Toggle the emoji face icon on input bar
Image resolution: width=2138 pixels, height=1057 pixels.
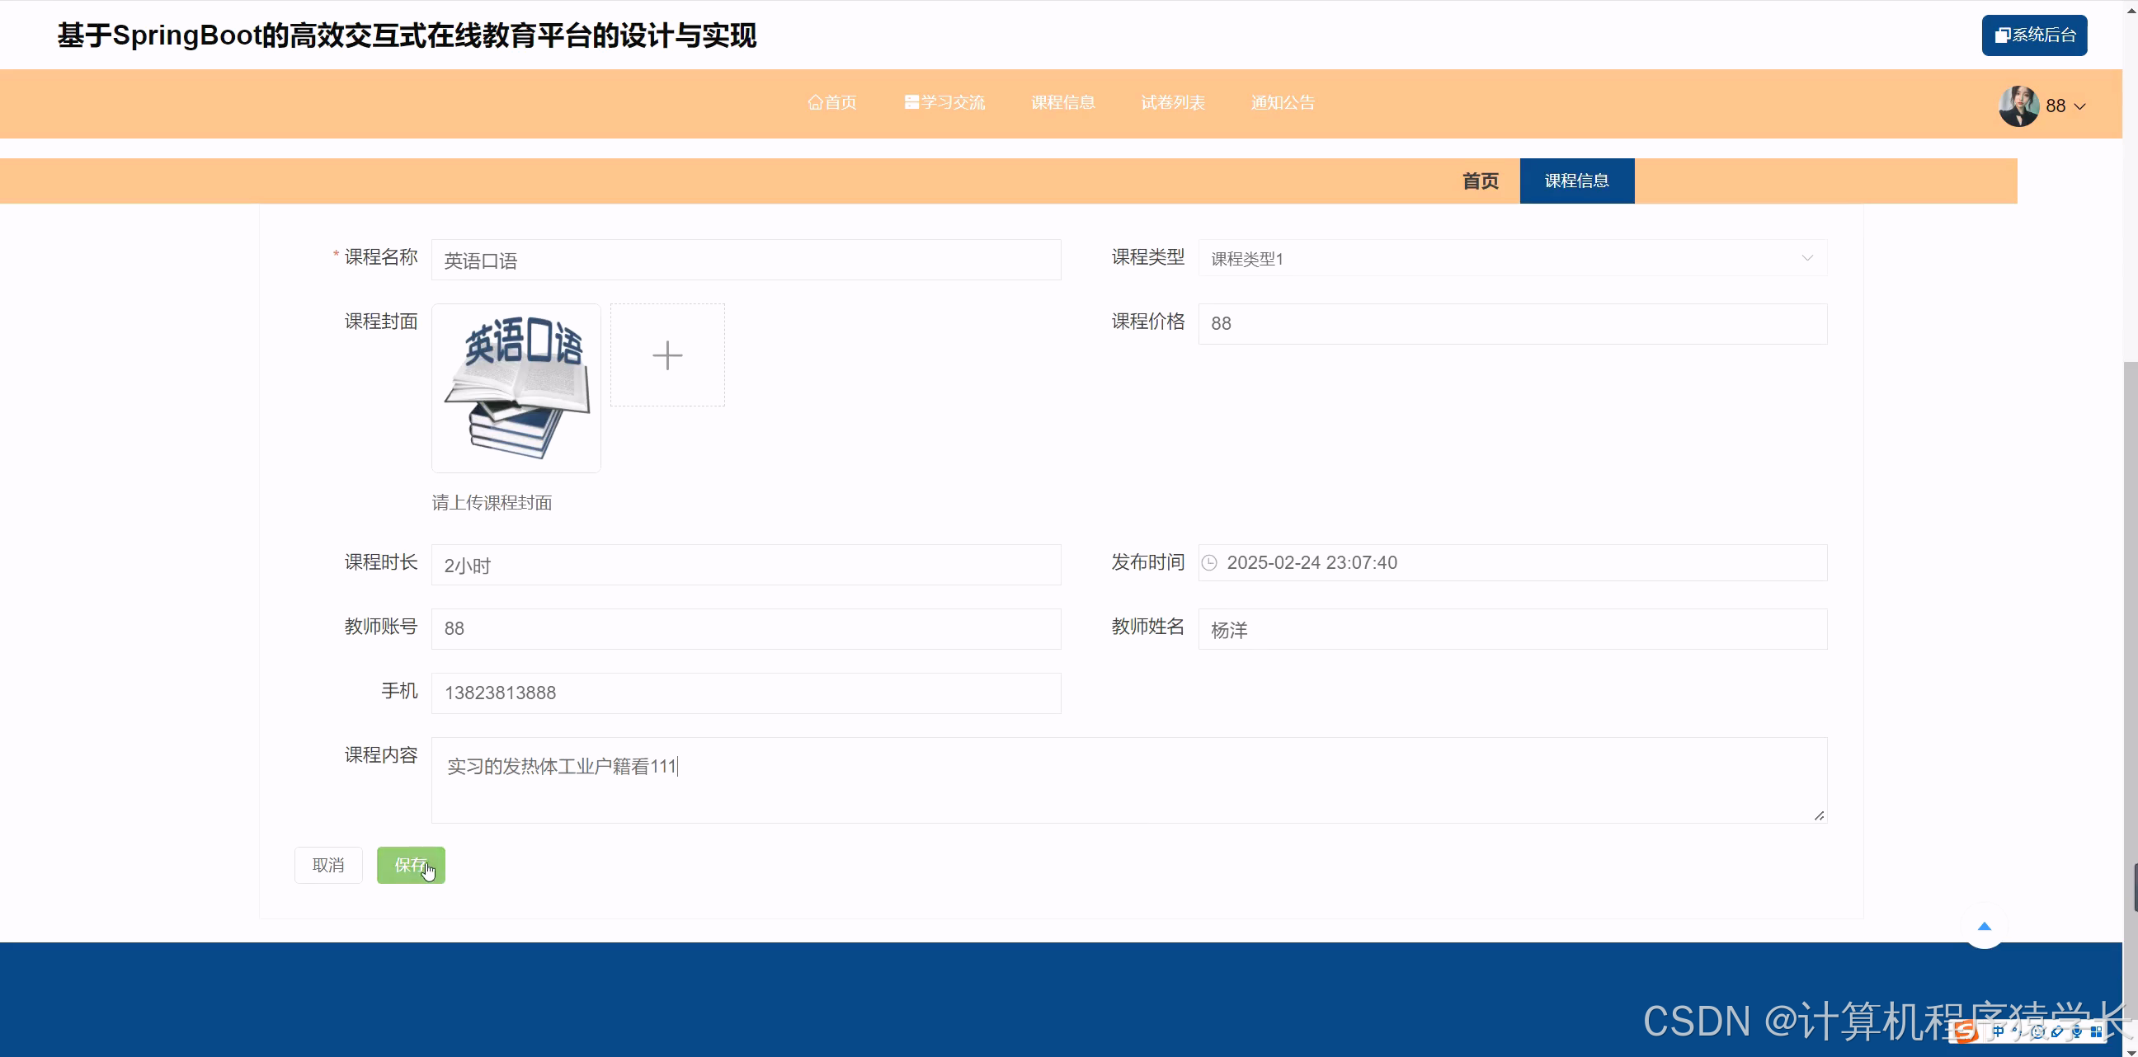pos(2037,1033)
